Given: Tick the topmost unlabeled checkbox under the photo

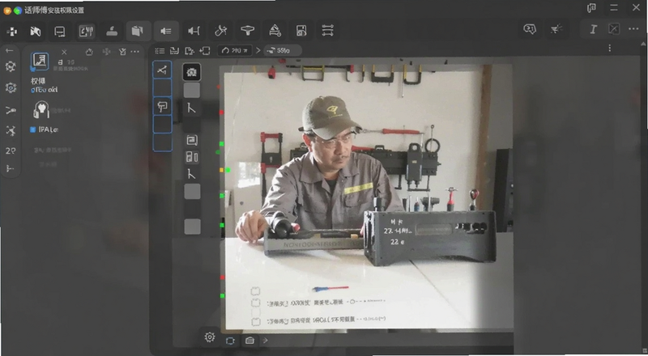Looking at the screenshot, I should (255, 291).
